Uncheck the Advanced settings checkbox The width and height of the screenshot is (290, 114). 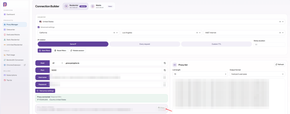click(x=39, y=27)
